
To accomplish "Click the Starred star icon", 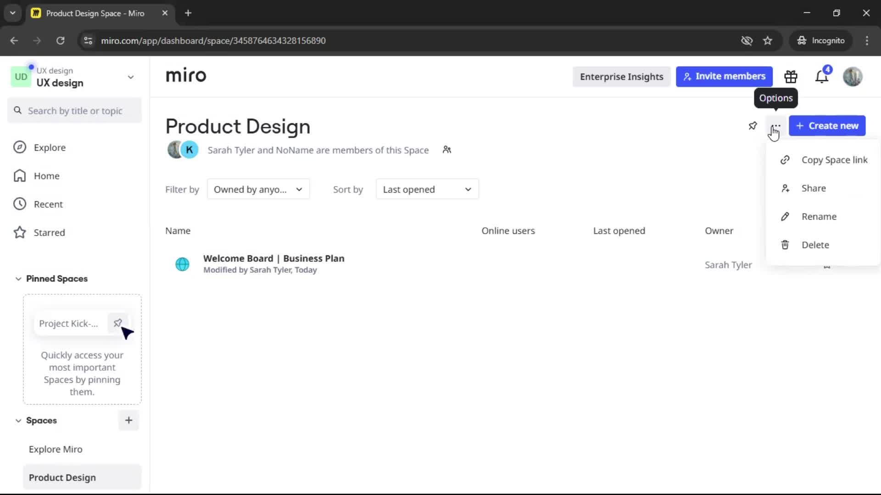I will click(x=20, y=232).
